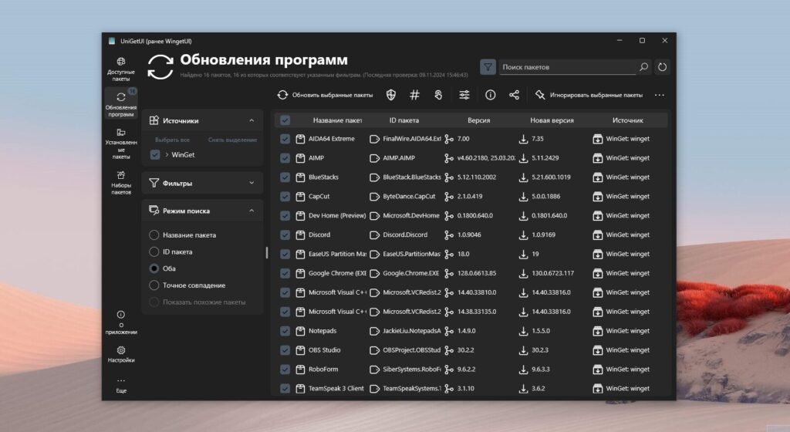Collapse the Search mode panel

point(252,211)
